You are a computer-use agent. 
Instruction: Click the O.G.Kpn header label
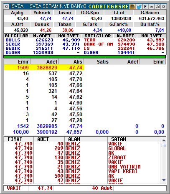point(90,13)
